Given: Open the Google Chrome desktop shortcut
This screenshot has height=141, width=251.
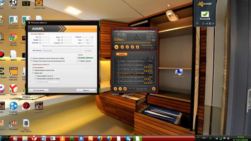Looking at the screenshot, I should tap(13, 39).
